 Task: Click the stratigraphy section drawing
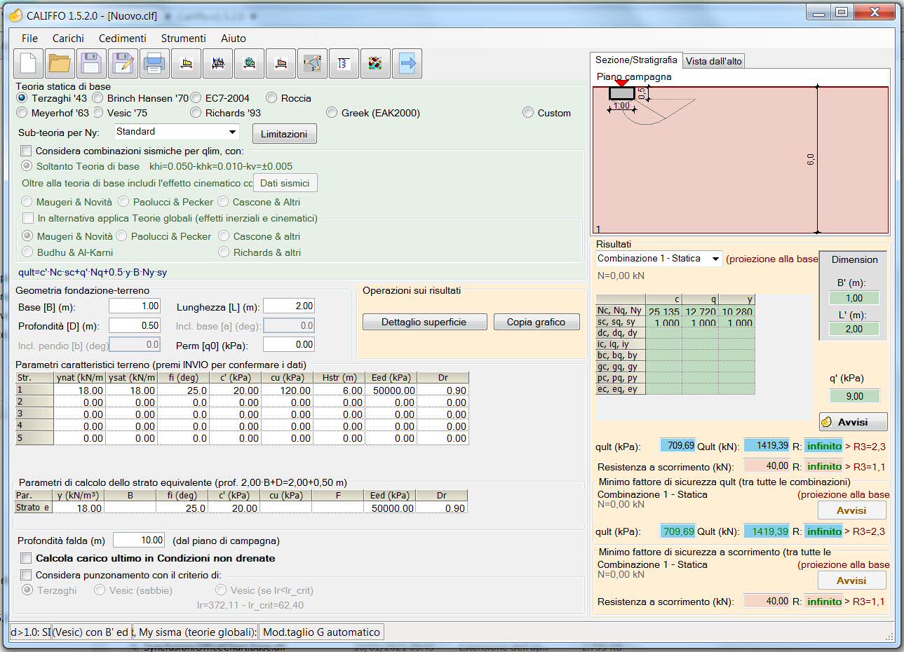(741, 160)
